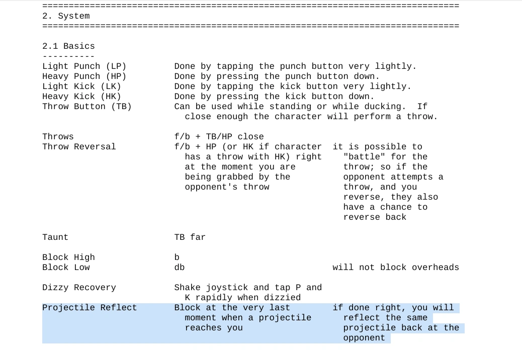This screenshot has height=352, width=522.
Task: Click the 'Throw Button (TB)' label
Action: [x=86, y=107]
